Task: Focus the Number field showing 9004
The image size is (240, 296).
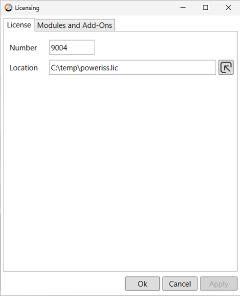Action: 72,47
